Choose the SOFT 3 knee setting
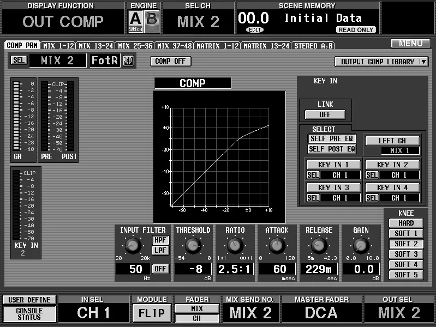This screenshot has width=436, height=327. pos(406,254)
